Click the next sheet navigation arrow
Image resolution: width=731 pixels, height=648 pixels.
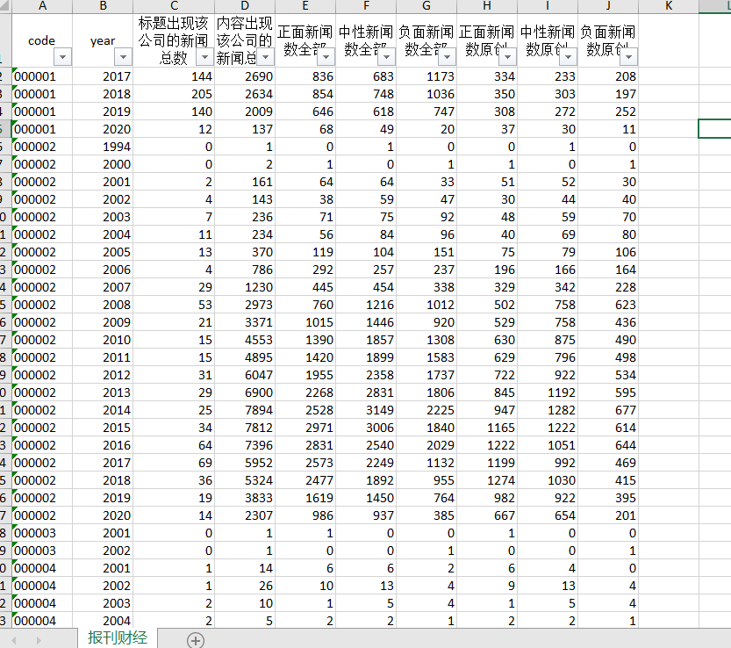[x=39, y=640]
